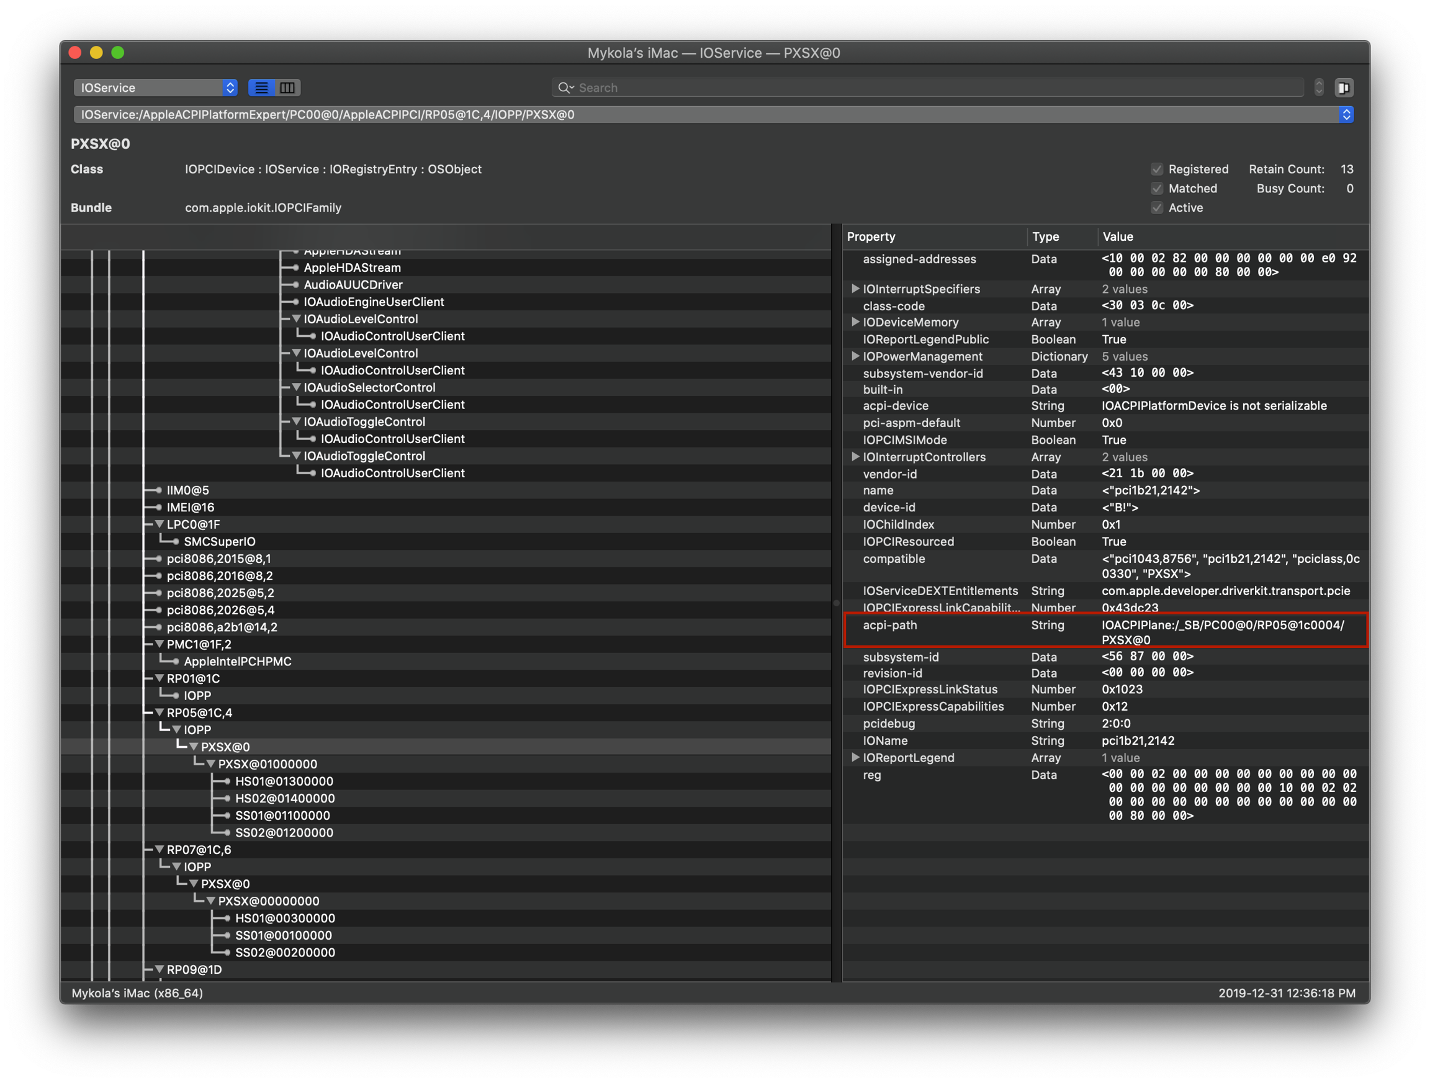Switch to outline list view icon
The width and height of the screenshot is (1430, 1083).
tap(261, 88)
